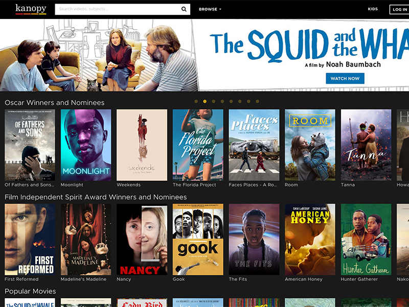
Task: Select the sixth carousel dot
Action: pyautogui.click(x=240, y=101)
